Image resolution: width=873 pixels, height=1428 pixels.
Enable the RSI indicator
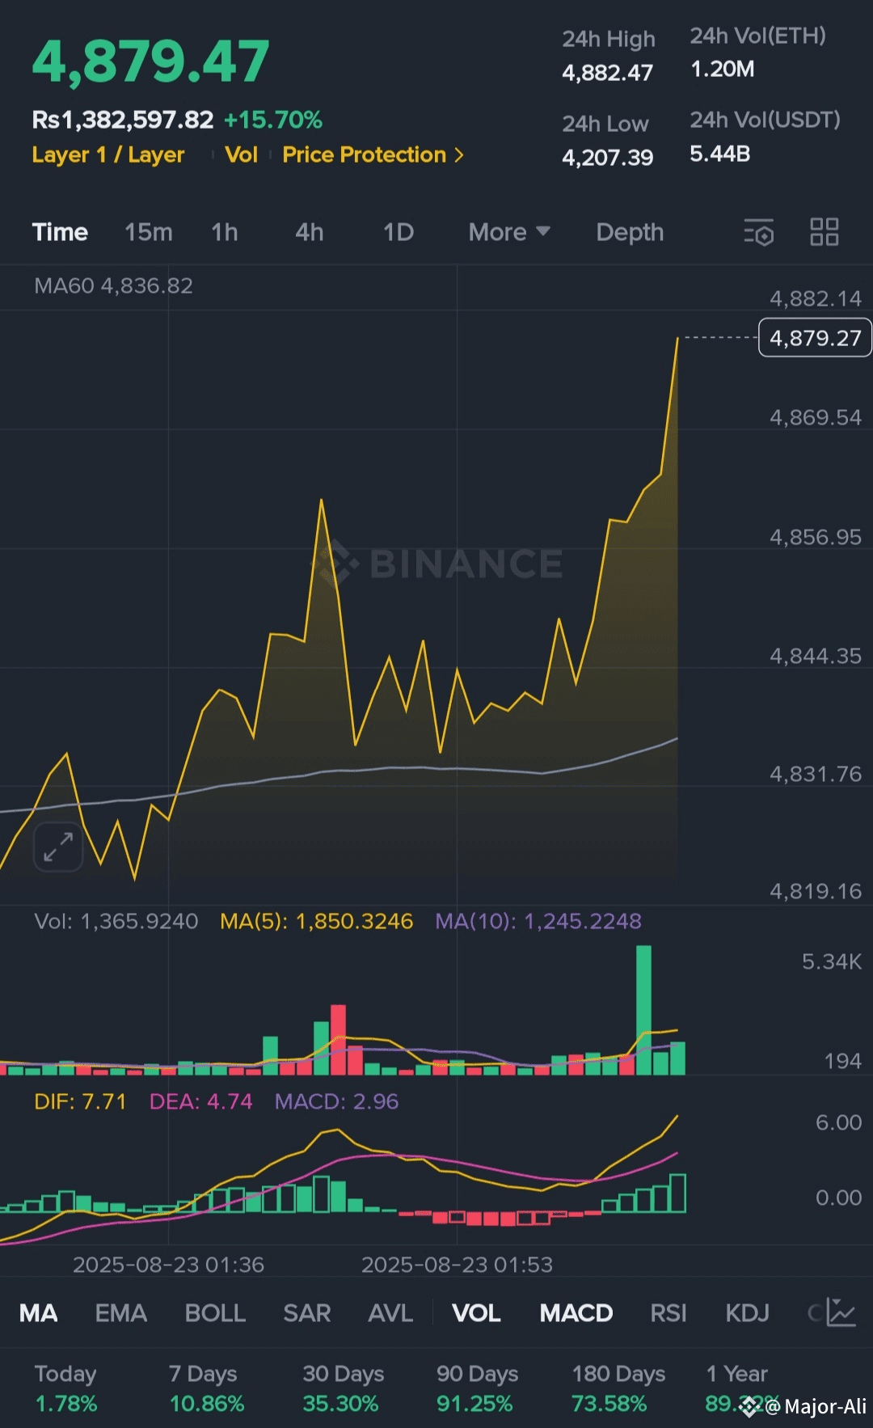(x=668, y=1312)
